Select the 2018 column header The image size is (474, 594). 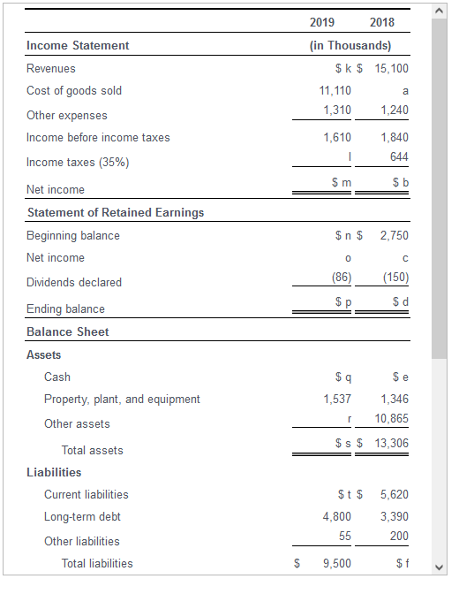(382, 22)
